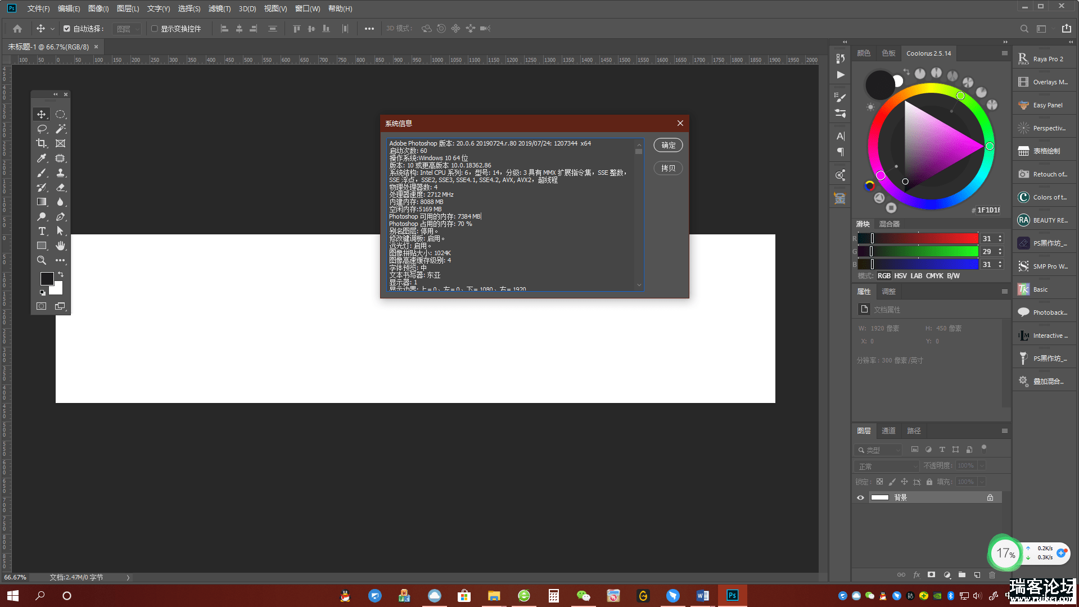Click the Home icon in options bar
This screenshot has width=1079, height=607.
tap(17, 29)
